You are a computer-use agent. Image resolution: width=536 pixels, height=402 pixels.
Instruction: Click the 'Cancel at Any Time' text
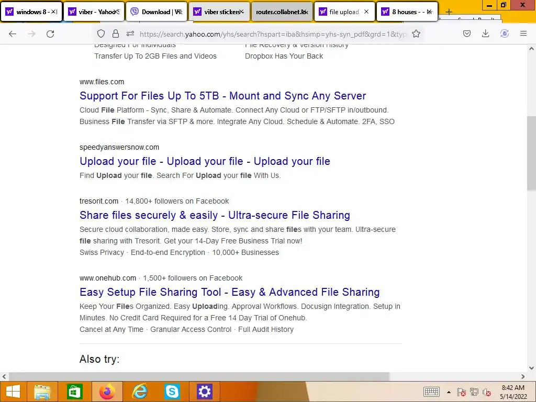tap(111, 329)
